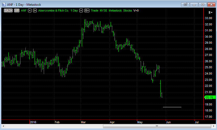Click the May date axis label
217x130 pixels.
(x=140, y=122)
